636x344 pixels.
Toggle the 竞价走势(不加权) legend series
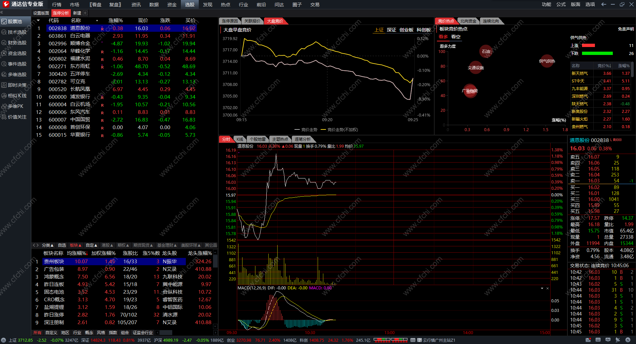click(339, 130)
